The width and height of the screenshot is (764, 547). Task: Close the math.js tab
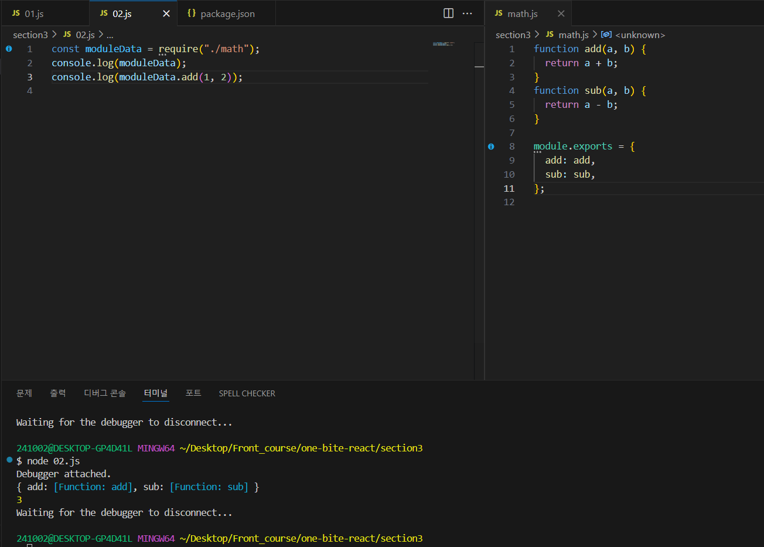pos(561,13)
